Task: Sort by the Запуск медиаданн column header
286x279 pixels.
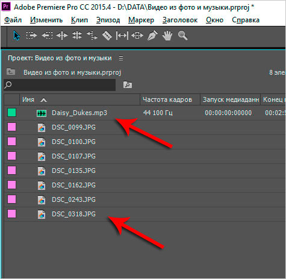Action: point(231,99)
